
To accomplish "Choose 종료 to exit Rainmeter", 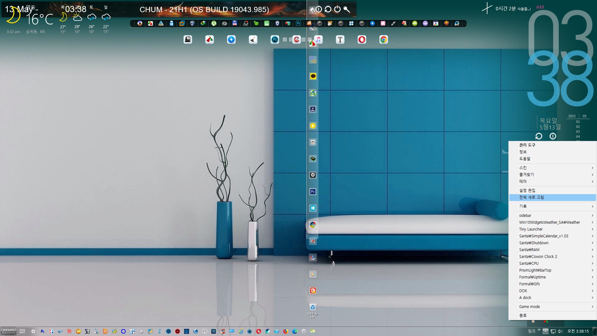I will click(x=553, y=315).
